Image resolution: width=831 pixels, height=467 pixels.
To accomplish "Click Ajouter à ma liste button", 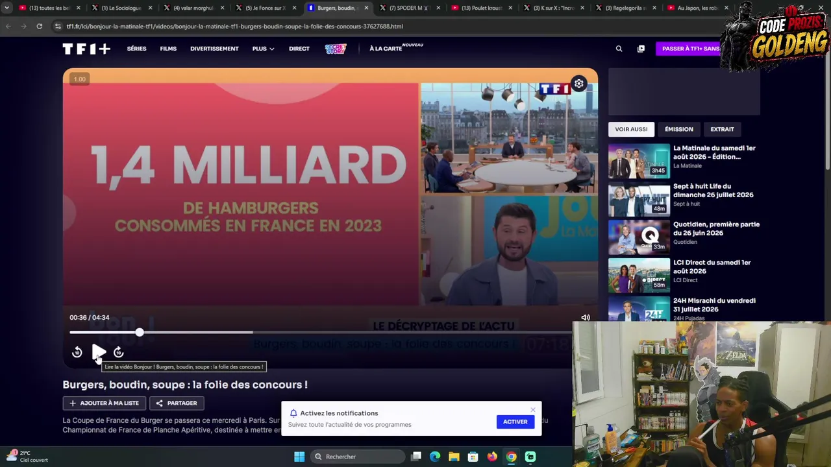I will [104, 403].
